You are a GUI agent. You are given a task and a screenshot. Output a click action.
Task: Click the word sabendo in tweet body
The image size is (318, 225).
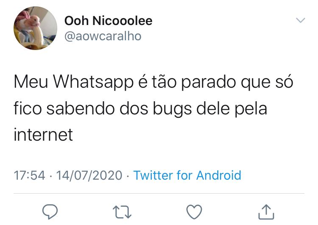coord(81,108)
